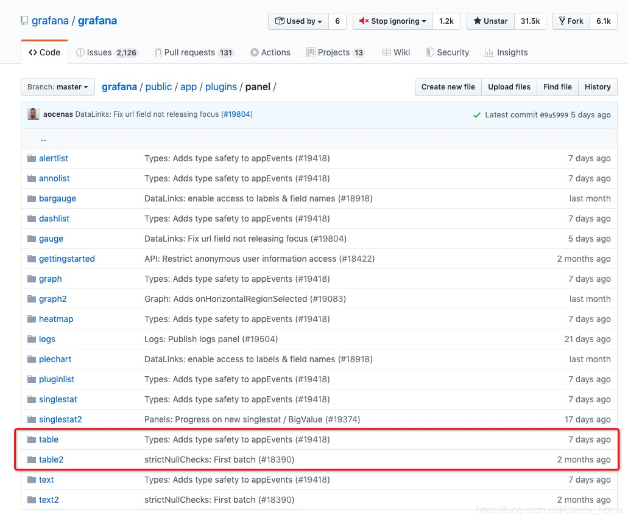This screenshot has height=521, width=628.
Task: Open the Projects tab
Action: coord(336,52)
